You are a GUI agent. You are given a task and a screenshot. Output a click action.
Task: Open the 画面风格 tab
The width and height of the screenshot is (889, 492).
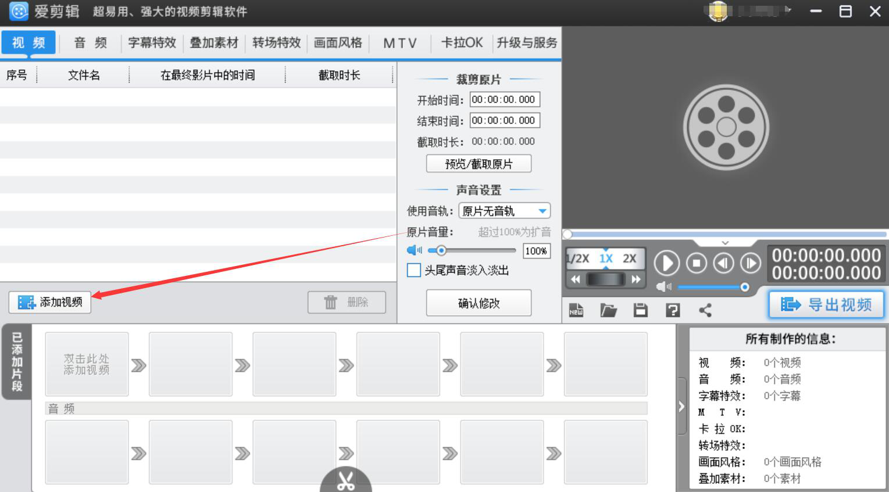coord(338,42)
